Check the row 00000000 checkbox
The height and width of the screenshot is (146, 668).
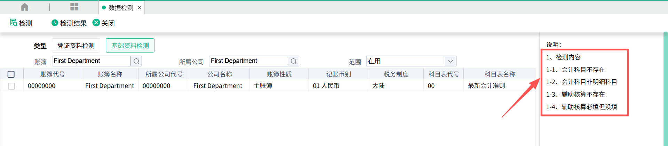pyautogui.click(x=11, y=86)
